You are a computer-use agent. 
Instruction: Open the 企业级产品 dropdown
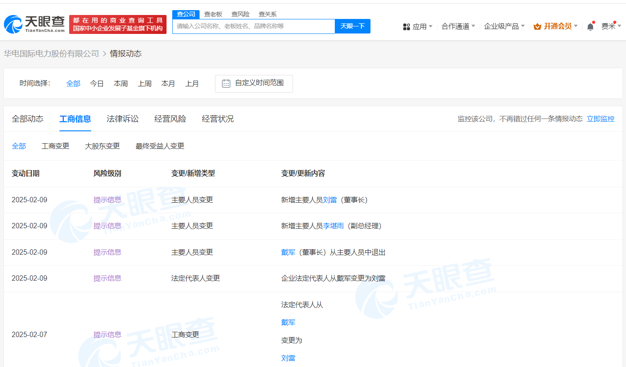[x=501, y=26]
